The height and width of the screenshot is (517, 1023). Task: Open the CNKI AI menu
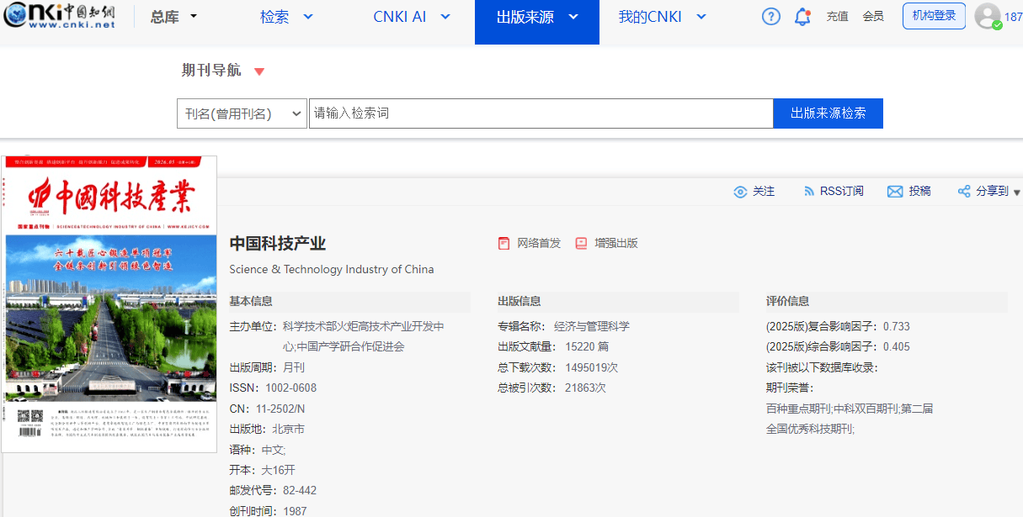[x=400, y=17]
